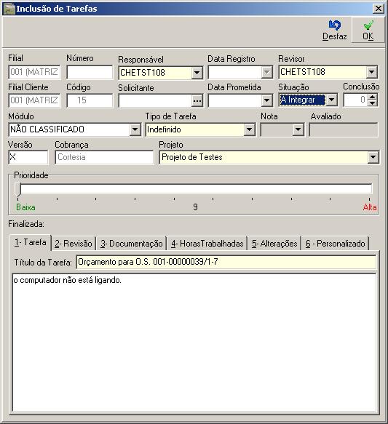Click the Código field showing 15

90,100
